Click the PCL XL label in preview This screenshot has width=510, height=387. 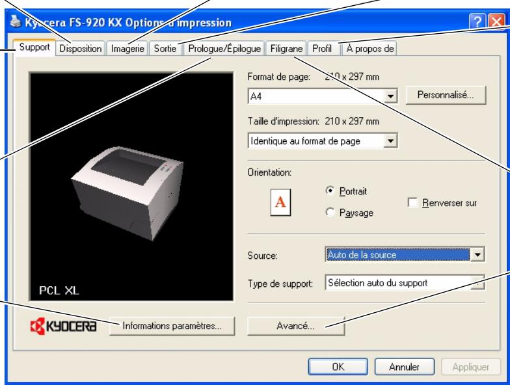click(x=59, y=290)
